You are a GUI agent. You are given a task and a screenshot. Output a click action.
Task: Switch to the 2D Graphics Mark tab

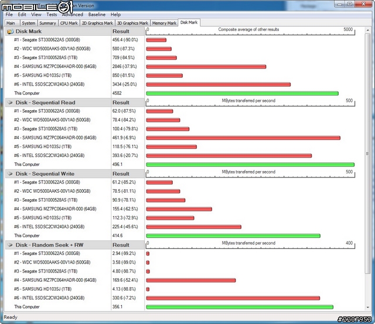(x=97, y=23)
